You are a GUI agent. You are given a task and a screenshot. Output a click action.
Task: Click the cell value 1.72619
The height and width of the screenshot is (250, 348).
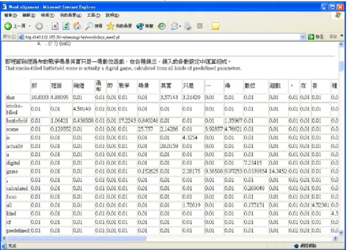coord(192,205)
